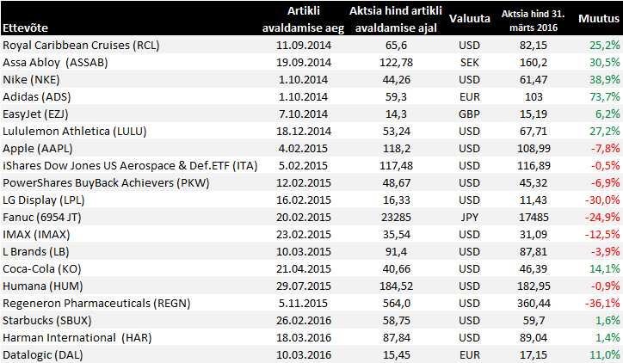Select Coca-Cola 14,1% change value
The height and width of the screenshot is (363, 623).
(604, 269)
